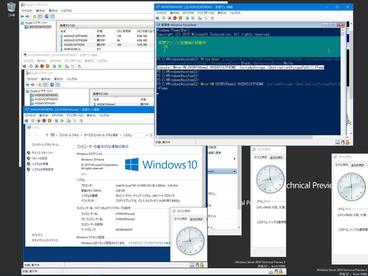This screenshot has width=368, height=276.
Task: Click orange Save icon in WS16TP4HVHOST 上の HVSHVS16TP4DM3 toolbar
Action: (x=180, y=18)
